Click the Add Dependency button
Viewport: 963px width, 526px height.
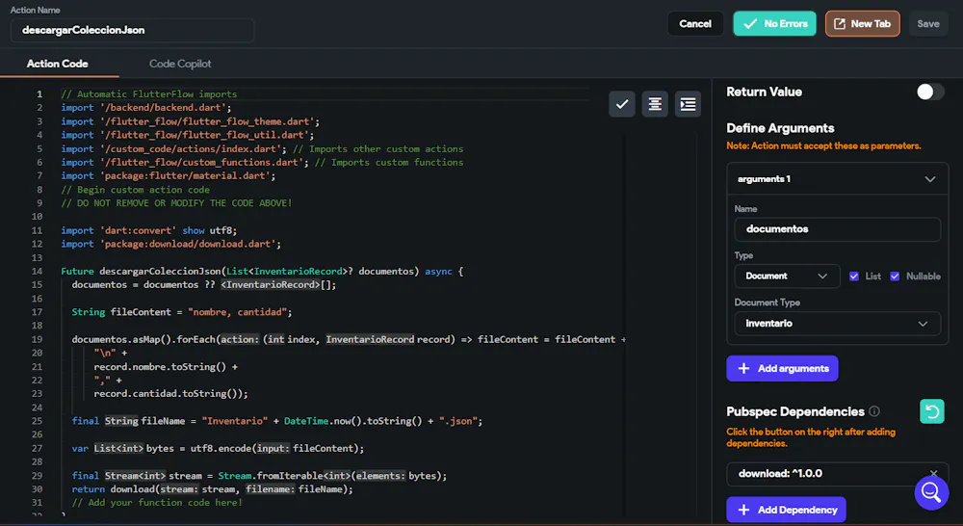point(786,510)
